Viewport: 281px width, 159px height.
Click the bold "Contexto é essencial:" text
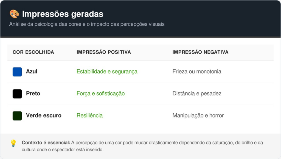click(46, 143)
